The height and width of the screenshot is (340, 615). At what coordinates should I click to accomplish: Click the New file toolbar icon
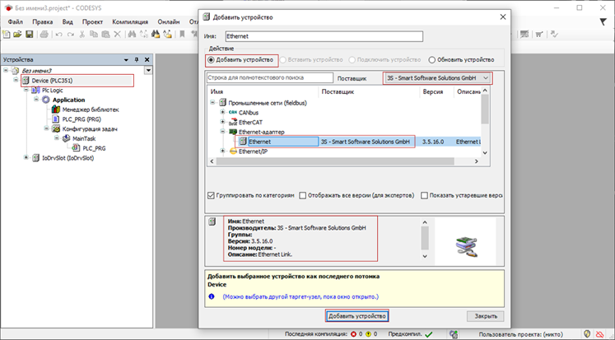(x=7, y=35)
